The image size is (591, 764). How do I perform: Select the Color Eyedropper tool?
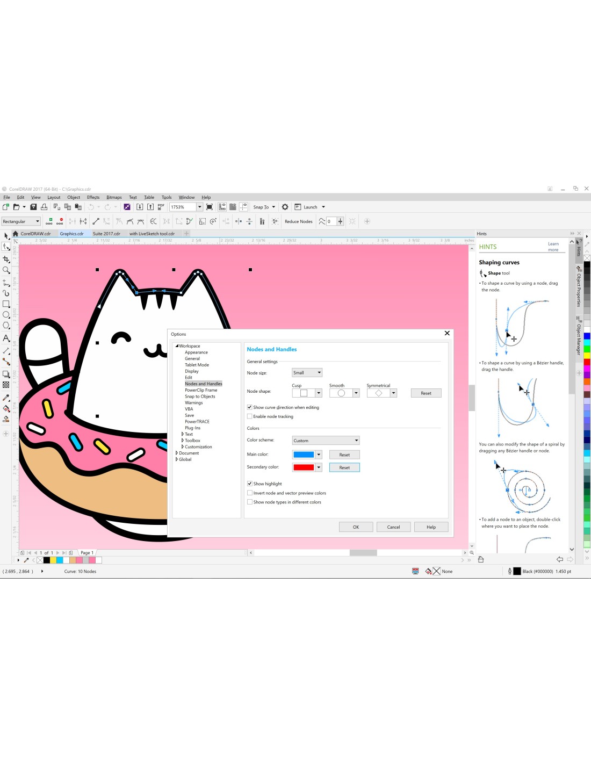pyautogui.click(x=6, y=398)
